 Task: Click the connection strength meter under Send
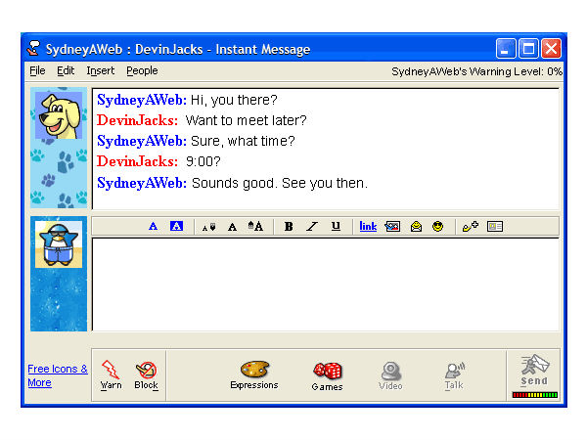534,395
